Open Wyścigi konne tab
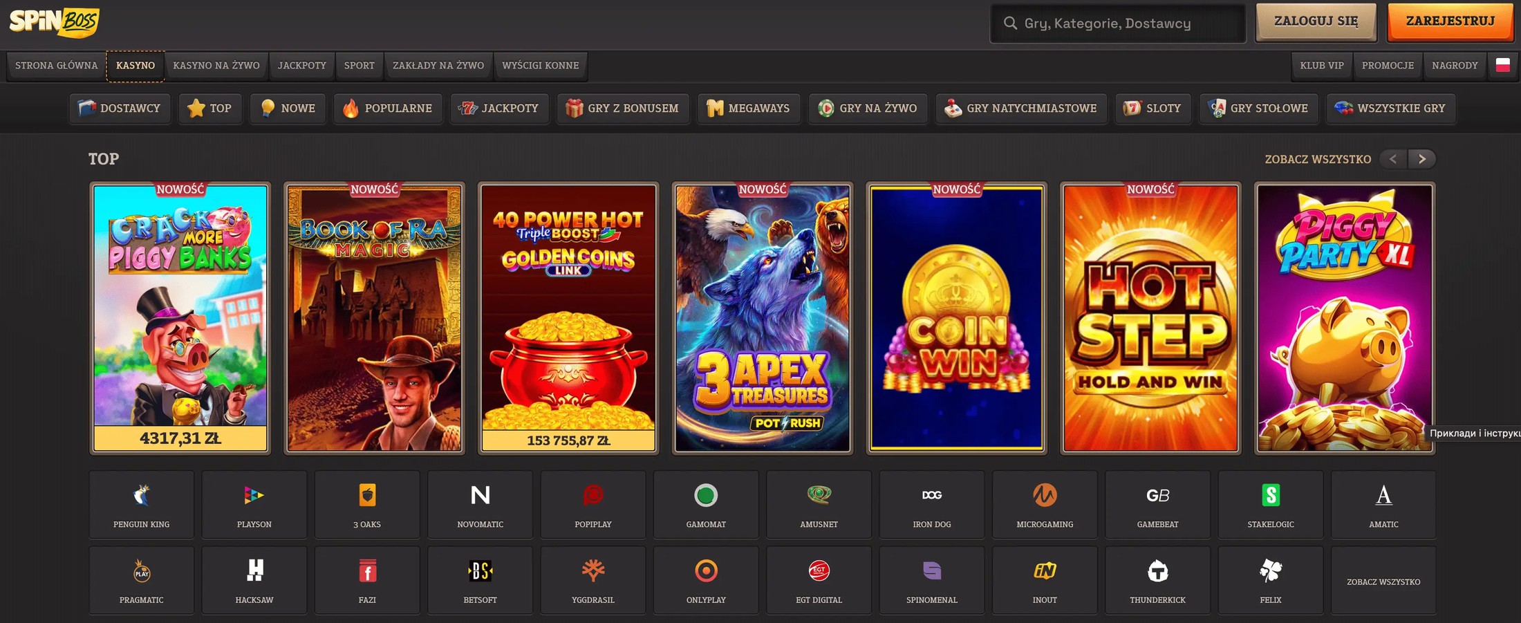Viewport: 1521px width, 623px height. point(541,66)
